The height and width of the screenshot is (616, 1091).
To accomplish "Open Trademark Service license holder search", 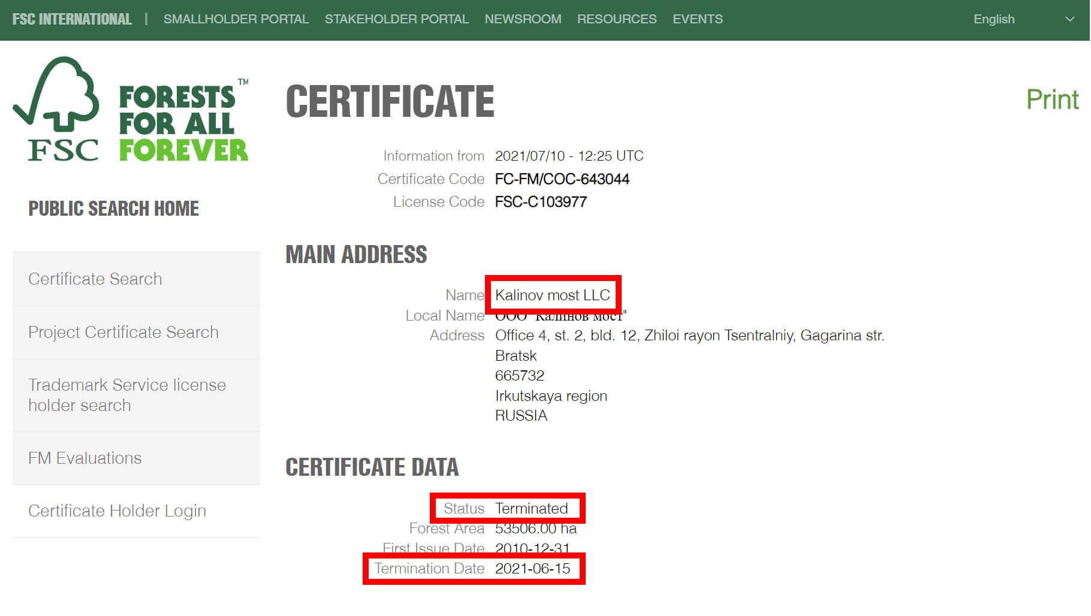I will [x=136, y=395].
